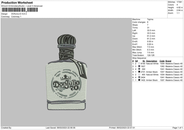Click the 'Stop Sequence:' heading
Viewport: 184px width, 130px height.
tap(140, 58)
